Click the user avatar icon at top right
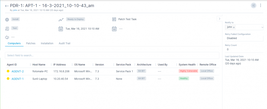This screenshot has height=109, width=267. pyautogui.click(x=254, y=5)
